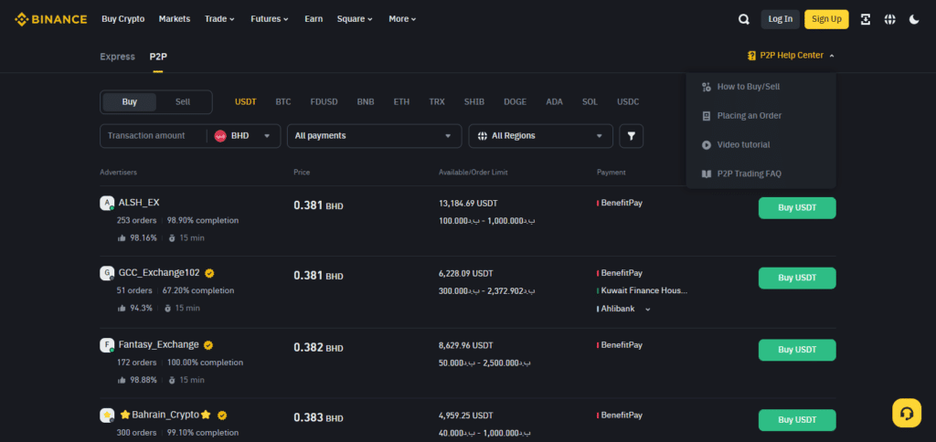The image size is (936, 442).
Task: Select the TRX coin tab
Action: point(437,102)
